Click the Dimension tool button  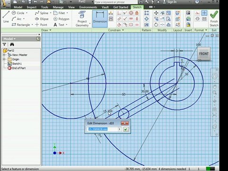pos(100,19)
